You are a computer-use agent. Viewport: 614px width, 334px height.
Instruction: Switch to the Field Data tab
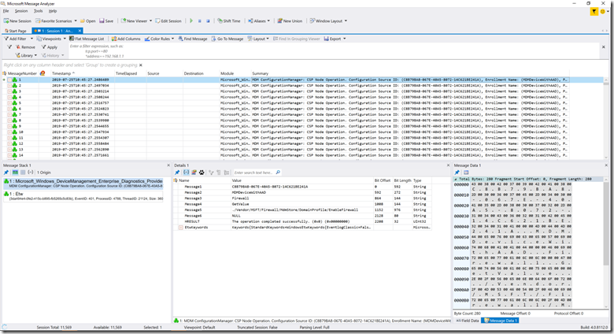point(468,321)
